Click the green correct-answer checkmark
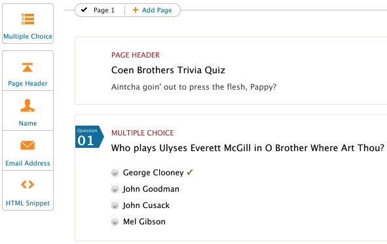Screen dimensions: 387x244 pyautogui.click(x=190, y=172)
